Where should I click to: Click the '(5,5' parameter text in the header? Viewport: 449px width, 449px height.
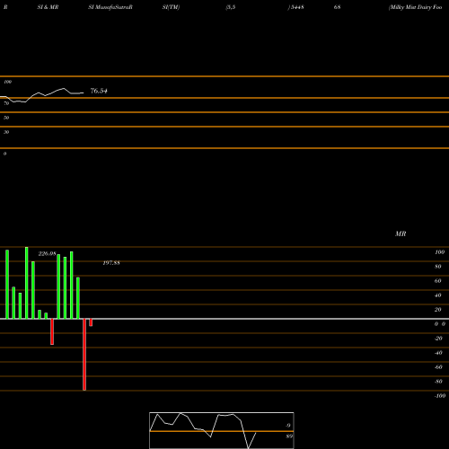231,7
